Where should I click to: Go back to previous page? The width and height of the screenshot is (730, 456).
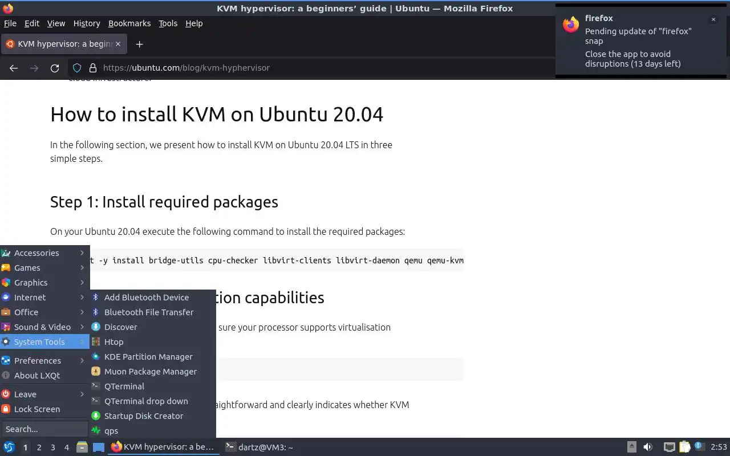tap(14, 68)
